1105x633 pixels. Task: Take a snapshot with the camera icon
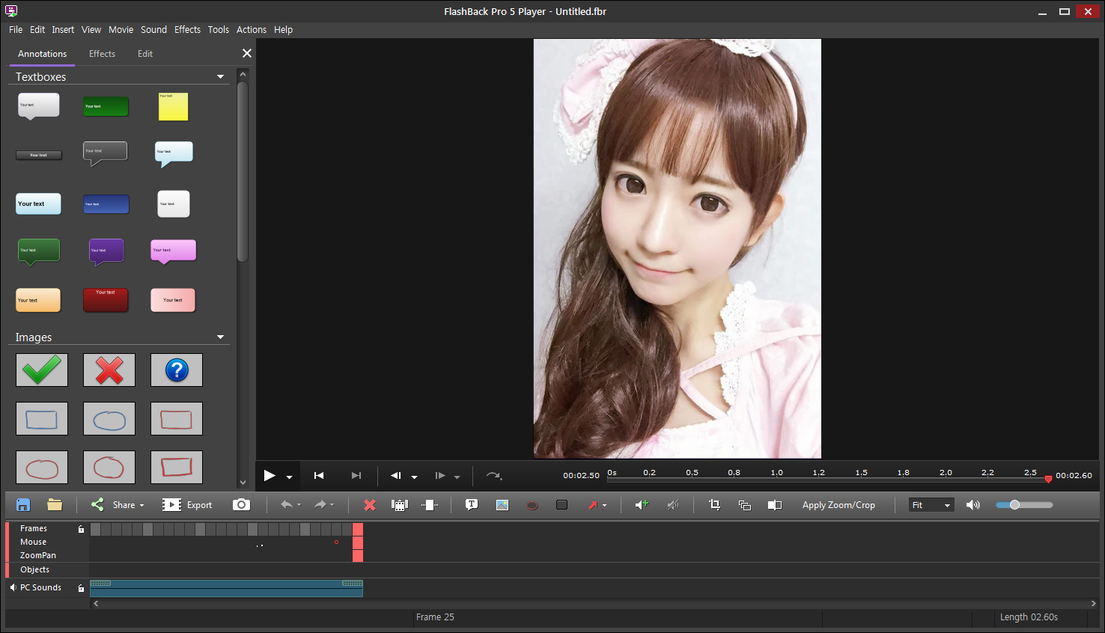[241, 505]
